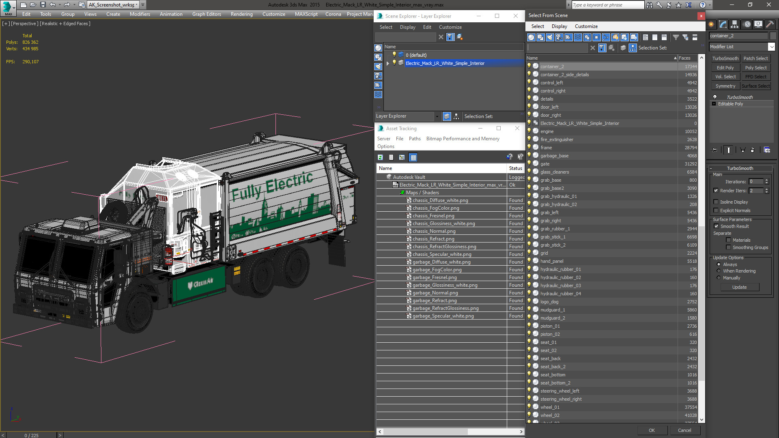Click Sort by Hierarchy icon in Select From Scene
Viewport: 779px width, 438px height.
633,48
